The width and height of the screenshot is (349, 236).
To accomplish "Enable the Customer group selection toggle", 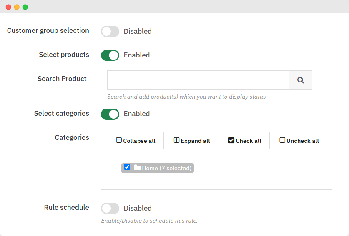I will pyautogui.click(x=110, y=31).
